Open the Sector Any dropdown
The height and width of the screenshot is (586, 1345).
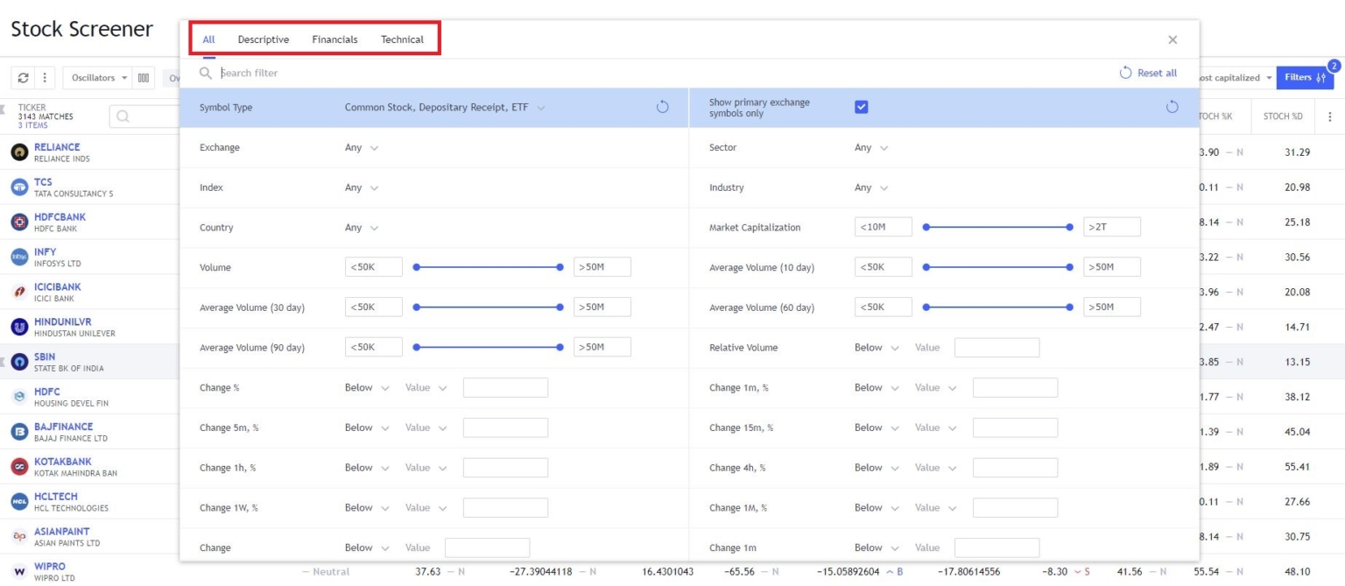point(871,148)
